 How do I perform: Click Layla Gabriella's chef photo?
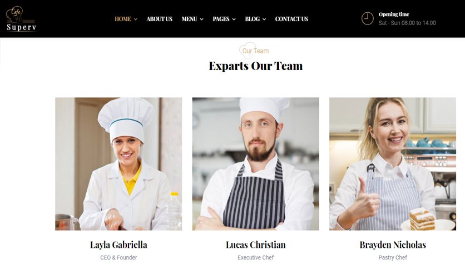click(x=118, y=164)
